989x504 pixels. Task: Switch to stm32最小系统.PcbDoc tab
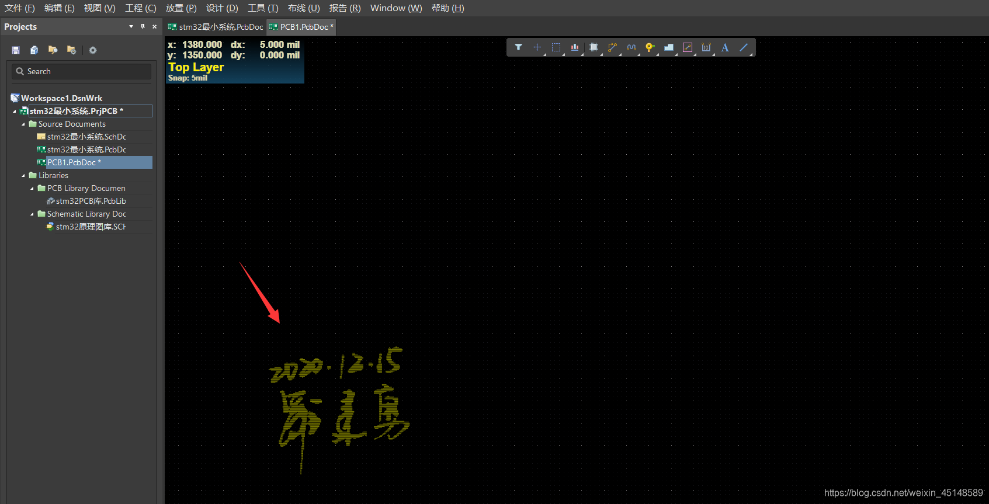pyautogui.click(x=216, y=27)
